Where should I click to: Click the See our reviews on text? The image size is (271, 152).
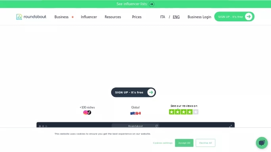(x=184, y=106)
